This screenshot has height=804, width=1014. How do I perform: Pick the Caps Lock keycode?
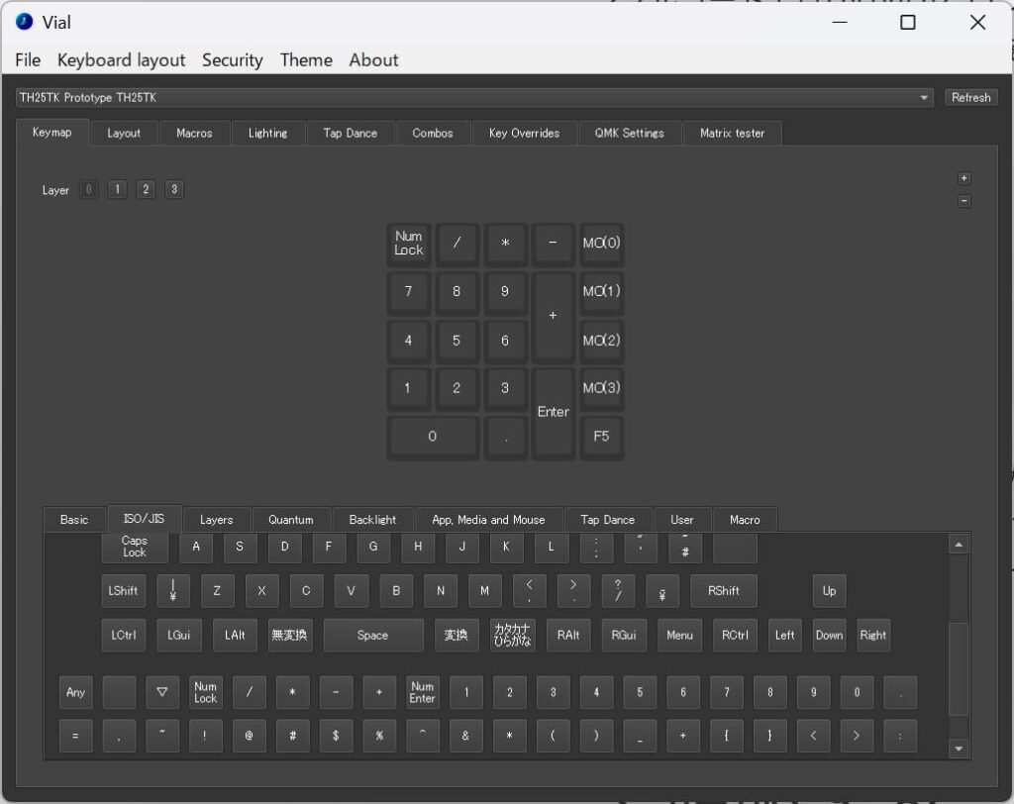tap(135, 548)
